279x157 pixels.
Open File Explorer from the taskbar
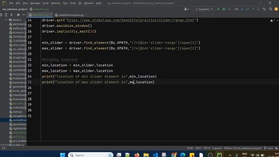tap(146, 155)
